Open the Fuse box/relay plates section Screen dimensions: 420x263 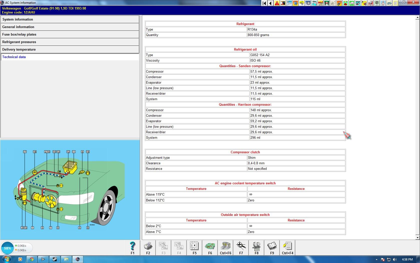(70, 34)
